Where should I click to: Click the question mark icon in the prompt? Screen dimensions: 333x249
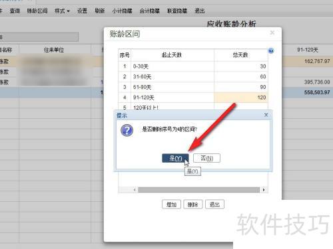point(127,130)
